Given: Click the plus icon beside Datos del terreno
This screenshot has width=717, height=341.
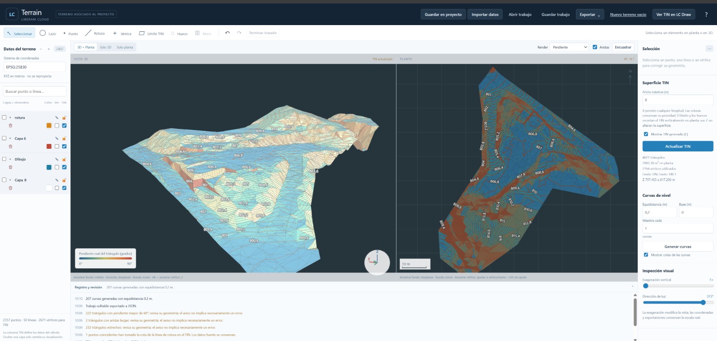Looking at the screenshot, I should (x=48, y=49).
